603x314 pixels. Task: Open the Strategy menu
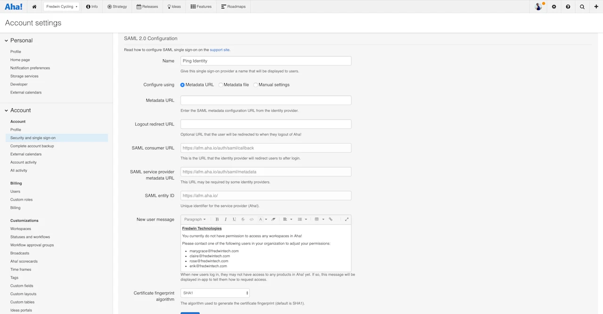(x=117, y=7)
